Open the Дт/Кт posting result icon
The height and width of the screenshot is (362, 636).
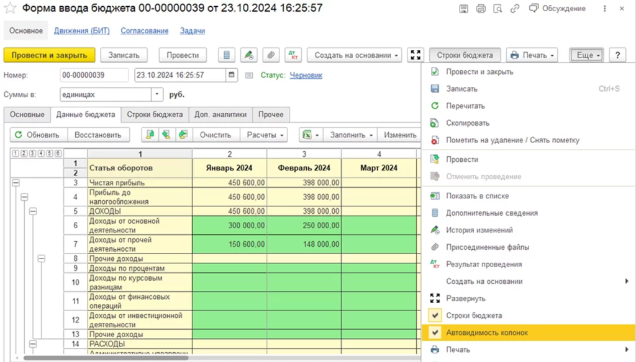pyautogui.click(x=293, y=55)
